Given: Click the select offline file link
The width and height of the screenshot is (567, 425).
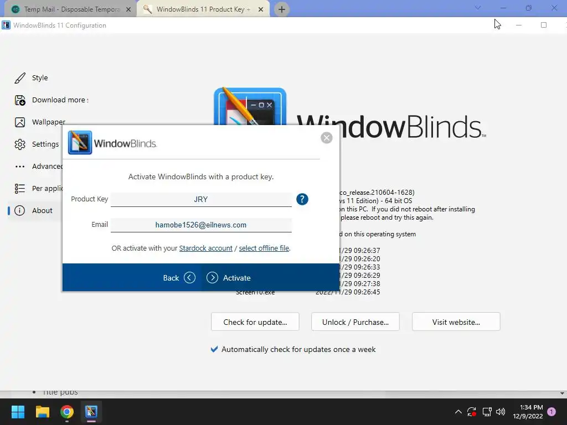Looking at the screenshot, I should point(264,248).
